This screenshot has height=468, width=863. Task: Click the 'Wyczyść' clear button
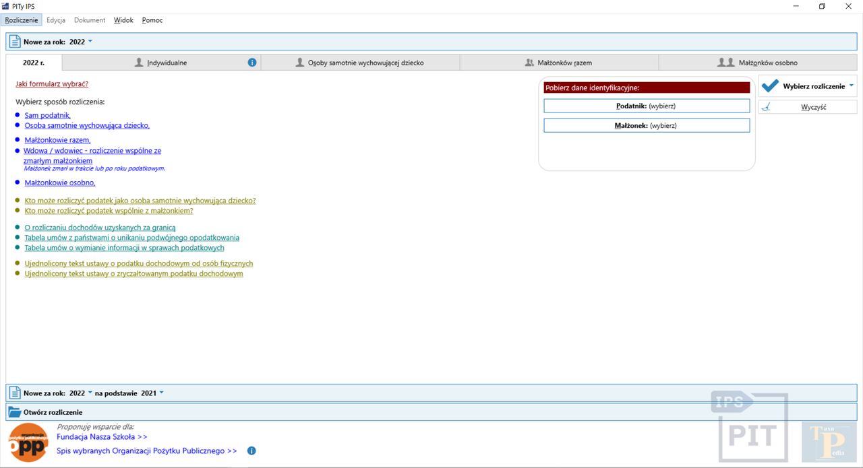pyautogui.click(x=808, y=107)
